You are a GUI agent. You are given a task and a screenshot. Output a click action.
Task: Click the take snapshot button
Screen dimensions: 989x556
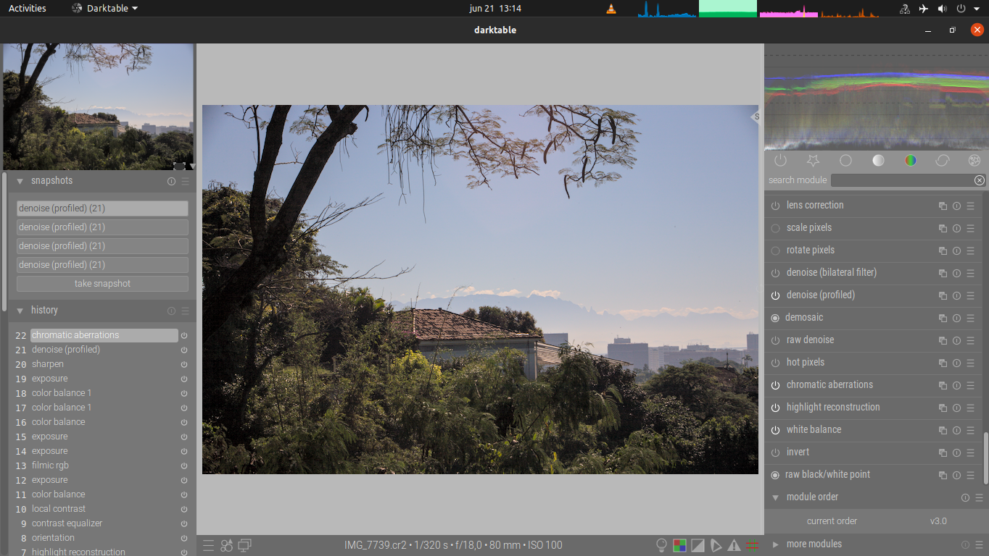pos(102,284)
